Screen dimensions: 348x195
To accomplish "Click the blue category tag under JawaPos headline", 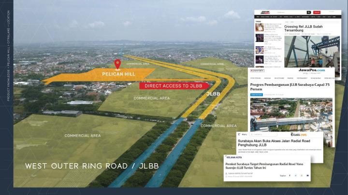I will click(257, 95).
